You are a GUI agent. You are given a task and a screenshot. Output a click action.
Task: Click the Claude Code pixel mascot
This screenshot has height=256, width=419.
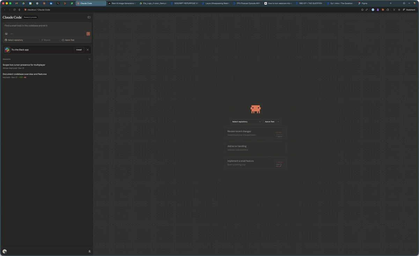click(x=256, y=109)
